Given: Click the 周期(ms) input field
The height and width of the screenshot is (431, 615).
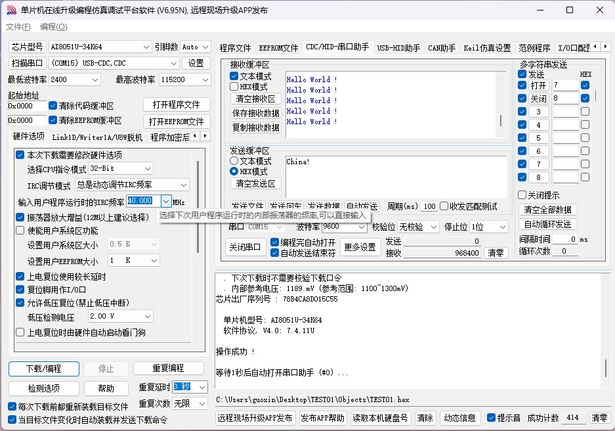Looking at the screenshot, I should [x=429, y=206].
